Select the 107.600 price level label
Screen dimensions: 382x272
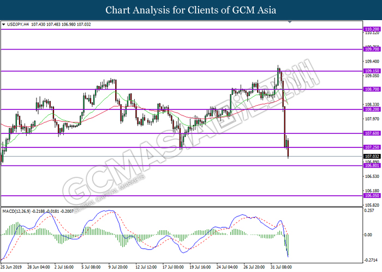click(x=372, y=133)
